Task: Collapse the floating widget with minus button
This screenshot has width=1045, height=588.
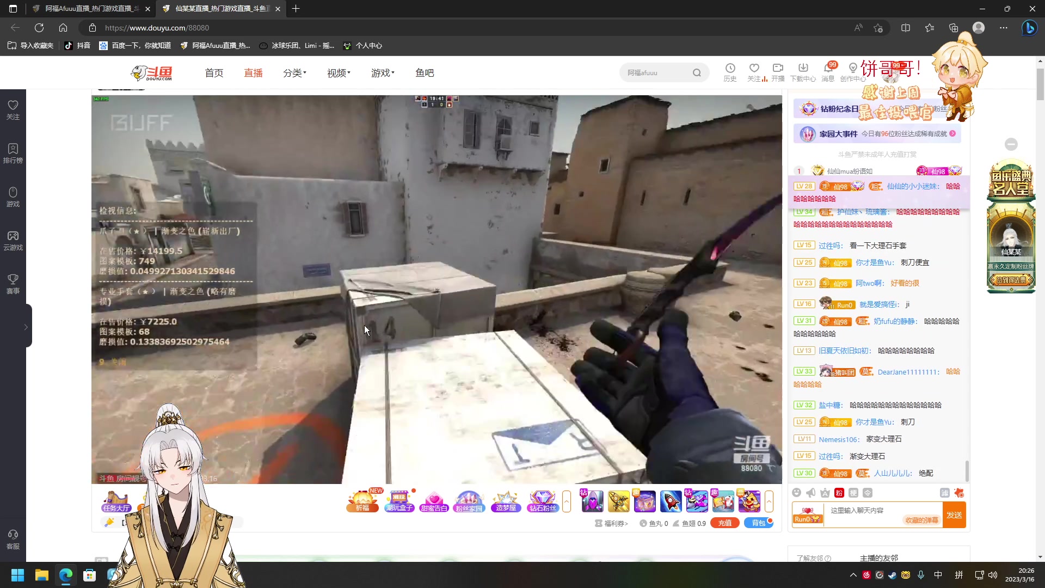Action: pyautogui.click(x=1011, y=144)
